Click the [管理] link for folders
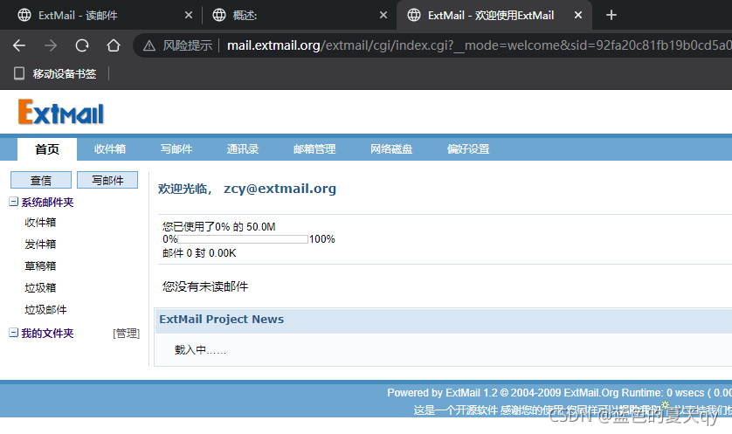Image resolution: width=732 pixels, height=434 pixels. click(126, 334)
